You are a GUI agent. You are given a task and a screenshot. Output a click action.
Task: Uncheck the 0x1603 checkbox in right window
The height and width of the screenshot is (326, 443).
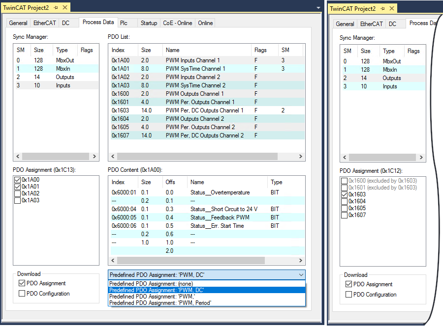click(x=345, y=194)
